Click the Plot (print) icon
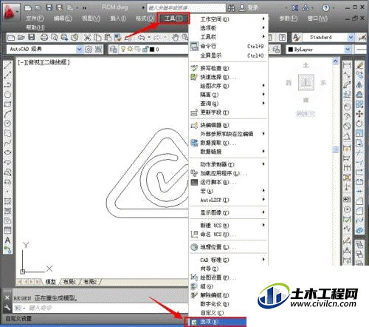This screenshot has width=369, height=327. point(44,37)
